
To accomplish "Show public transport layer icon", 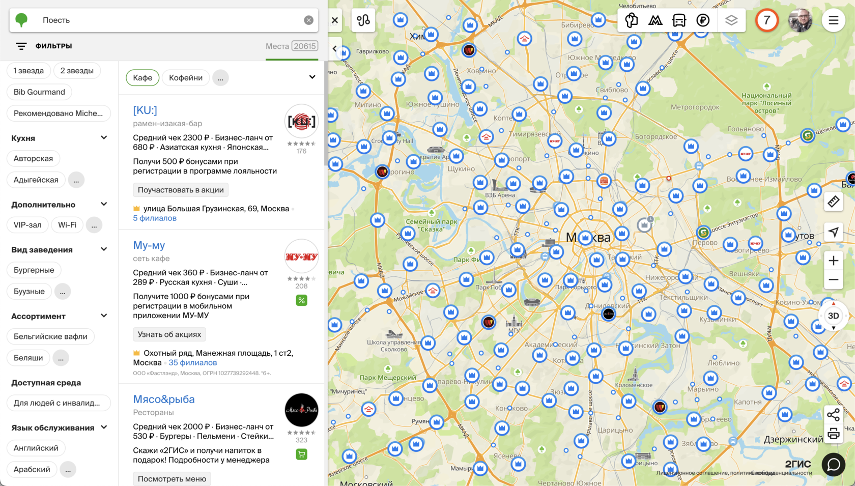I will click(x=679, y=20).
